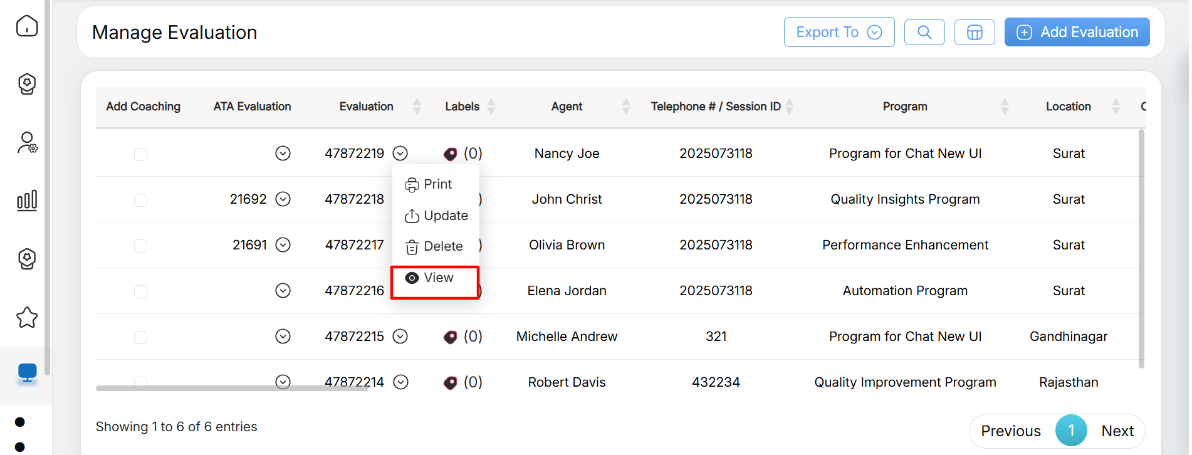Click the Add Evaluation button
The height and width of the screenshot is (455, 1192).
[1076, 32]
